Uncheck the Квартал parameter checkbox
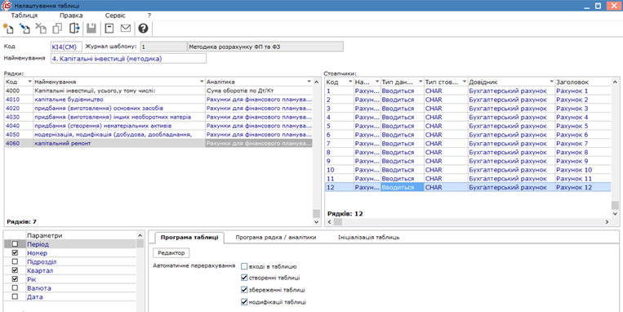Screen dimensions: 623x312 (x=15, y=270)
